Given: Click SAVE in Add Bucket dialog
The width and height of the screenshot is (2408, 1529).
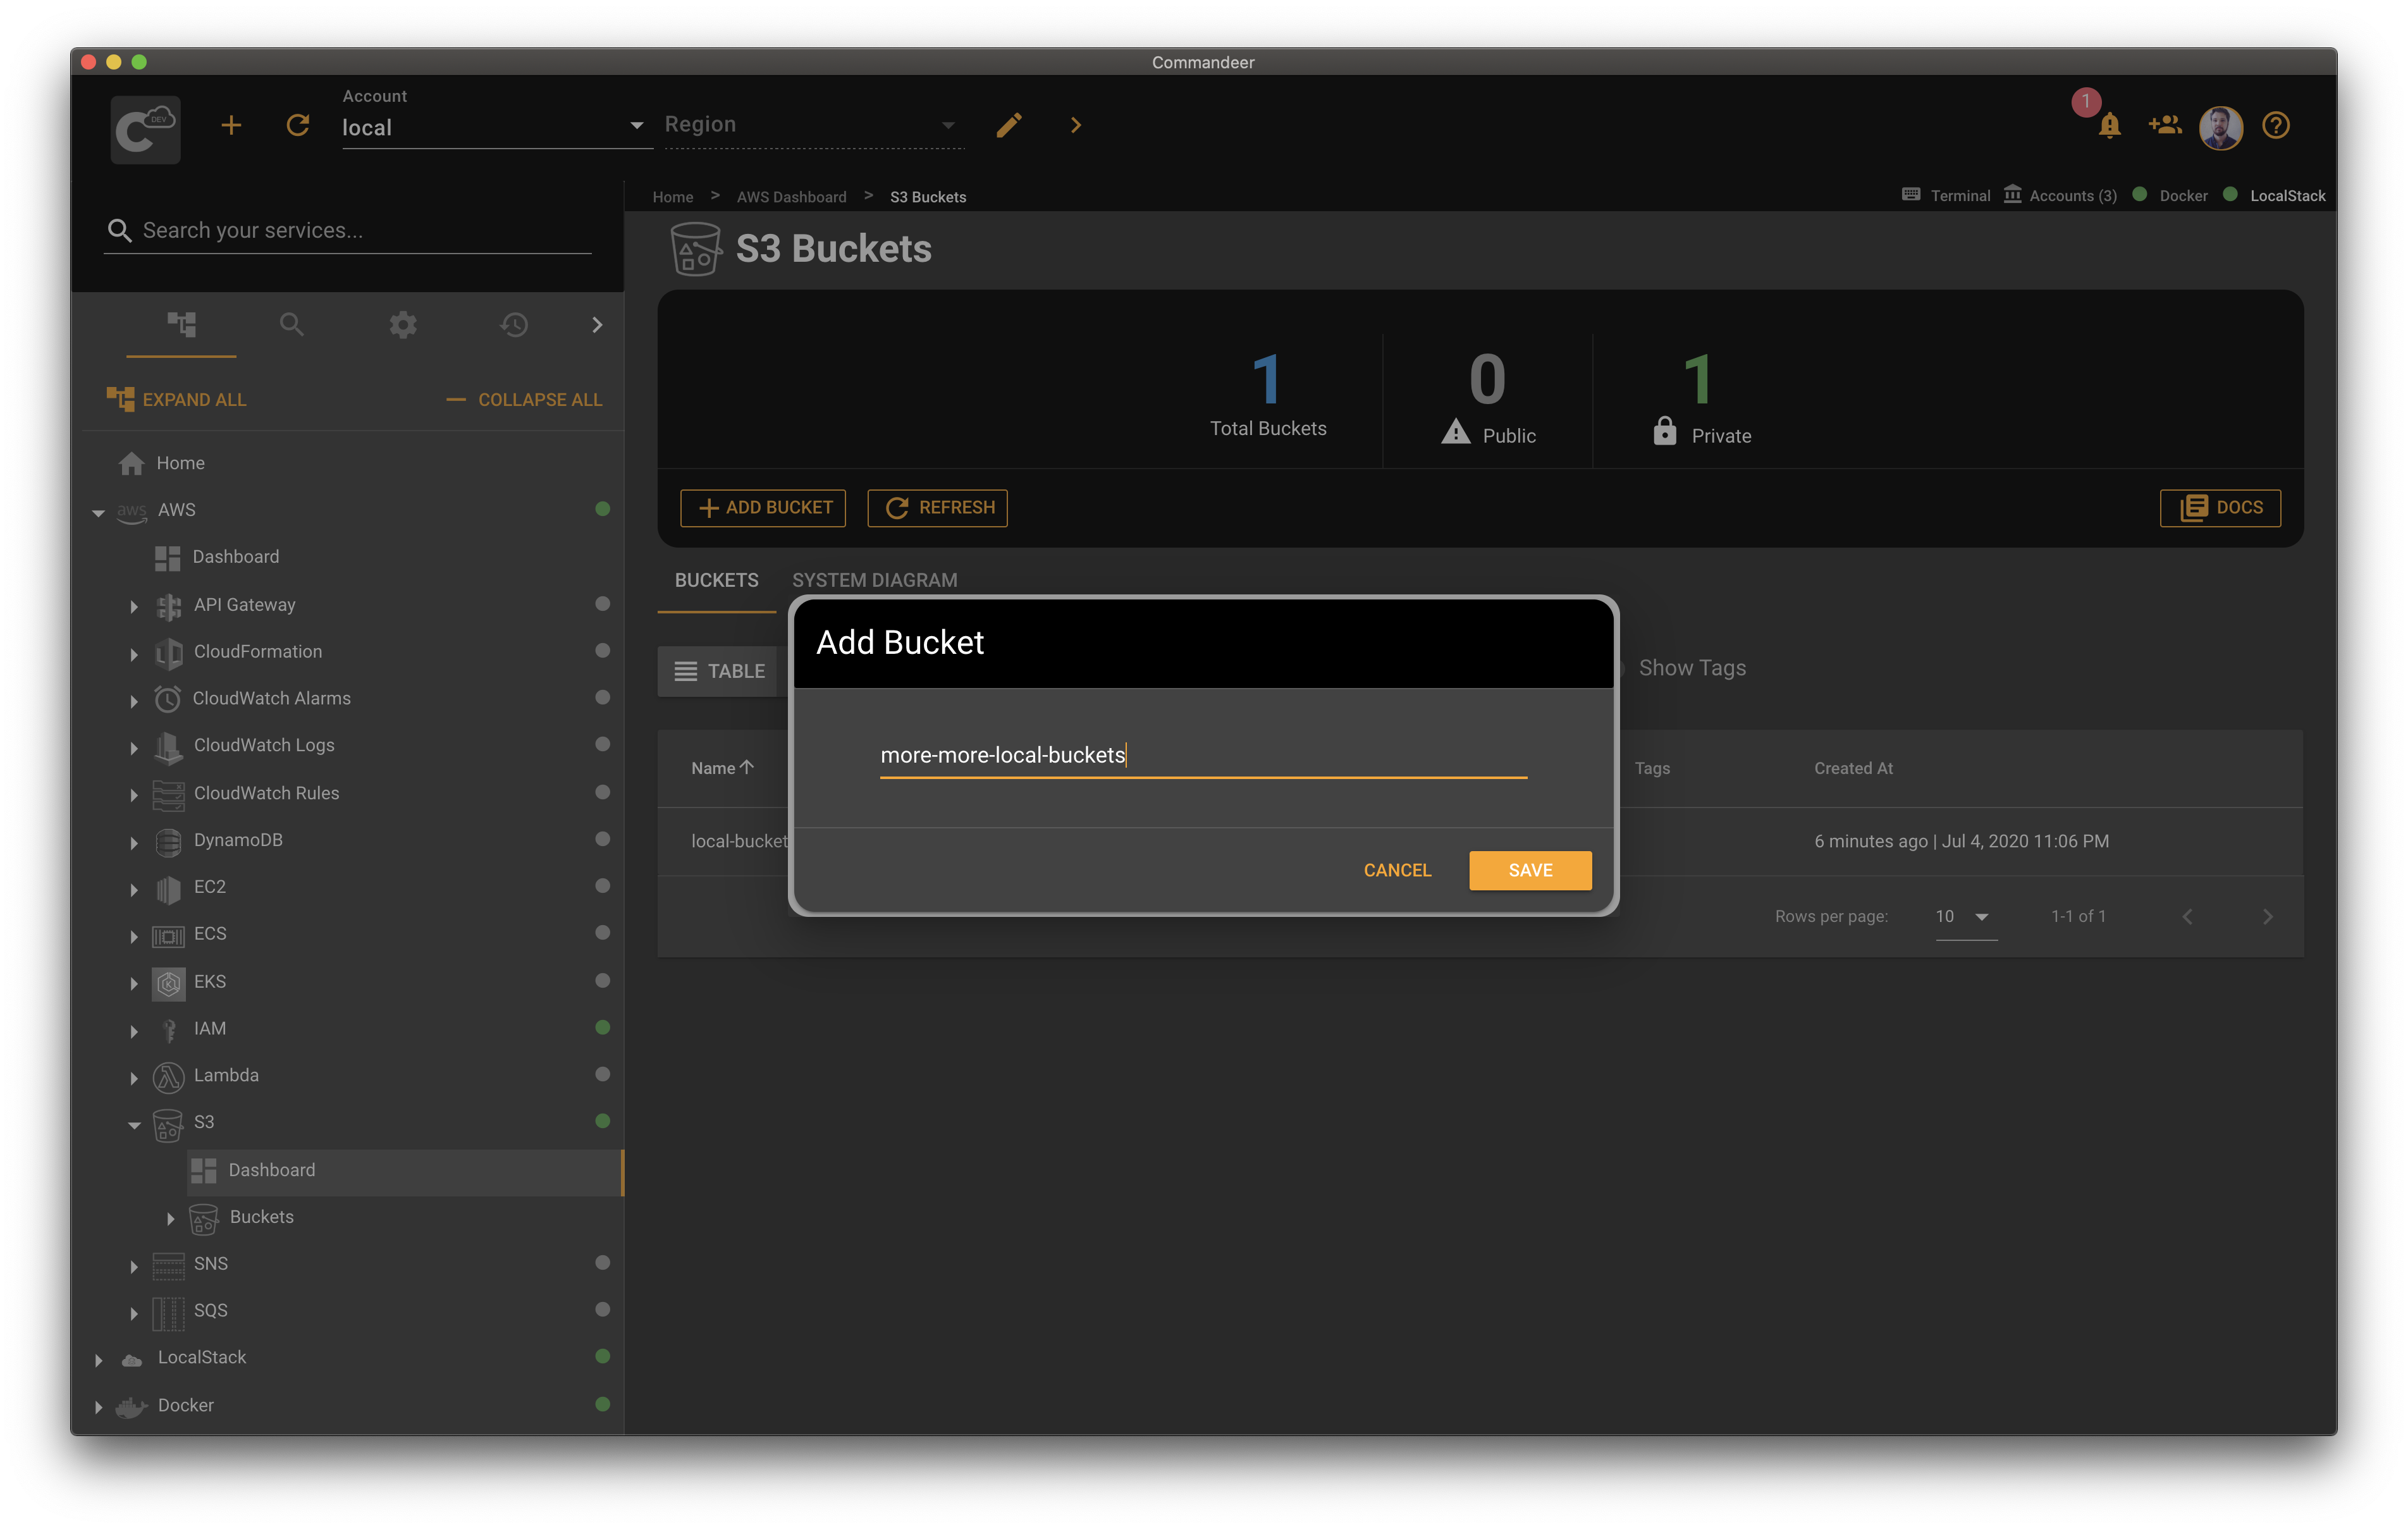Looking at the screenshot, I should [1530, 869].
